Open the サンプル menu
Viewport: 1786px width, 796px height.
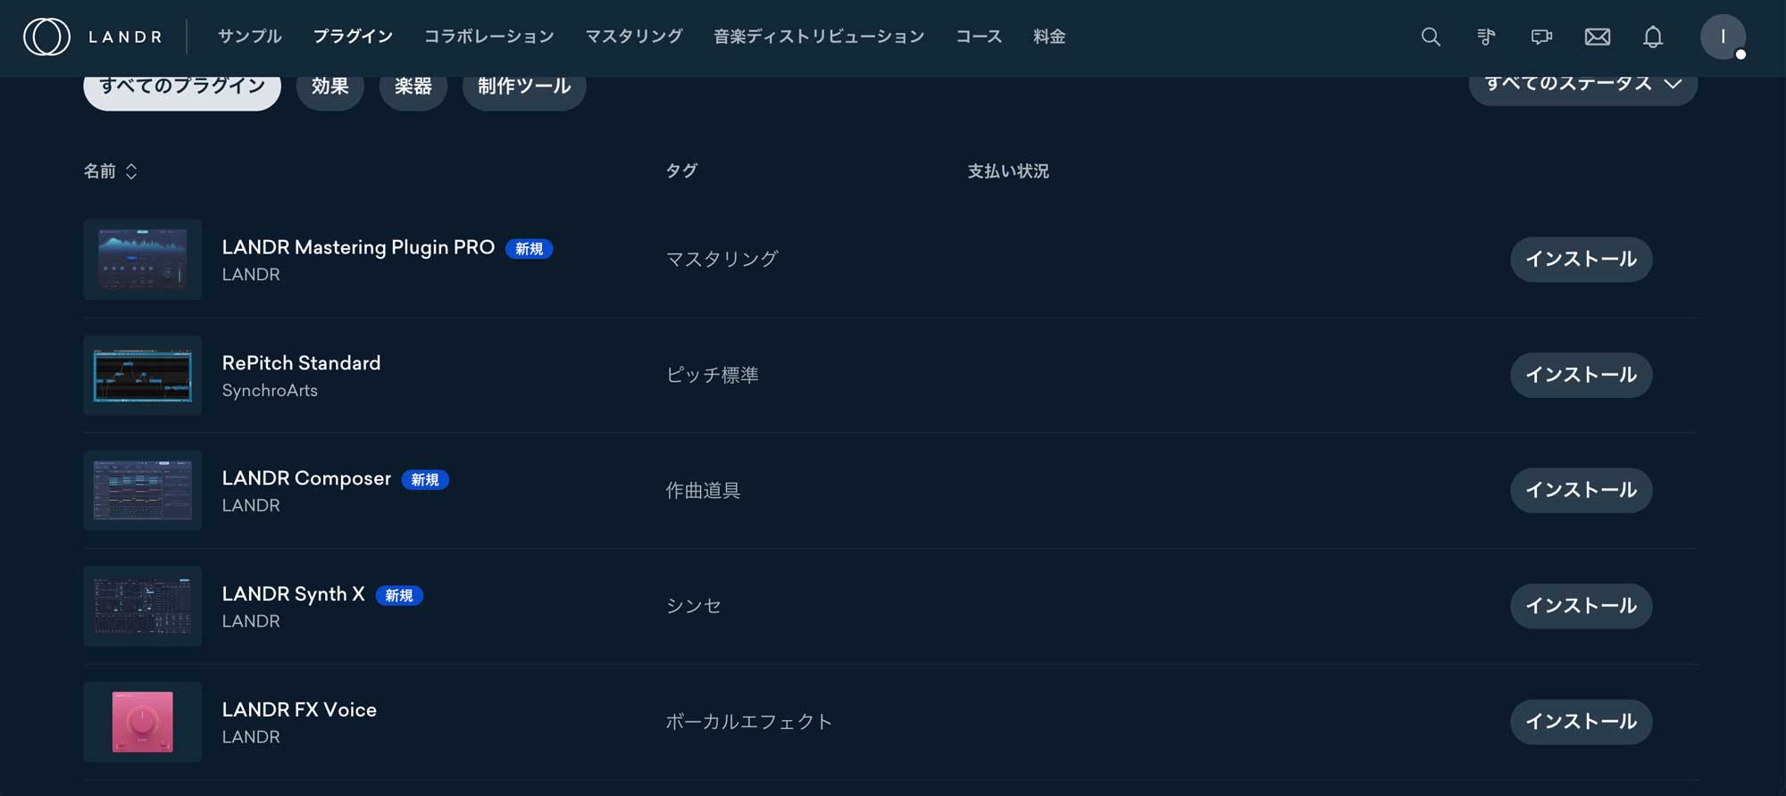tap(249, 37)
